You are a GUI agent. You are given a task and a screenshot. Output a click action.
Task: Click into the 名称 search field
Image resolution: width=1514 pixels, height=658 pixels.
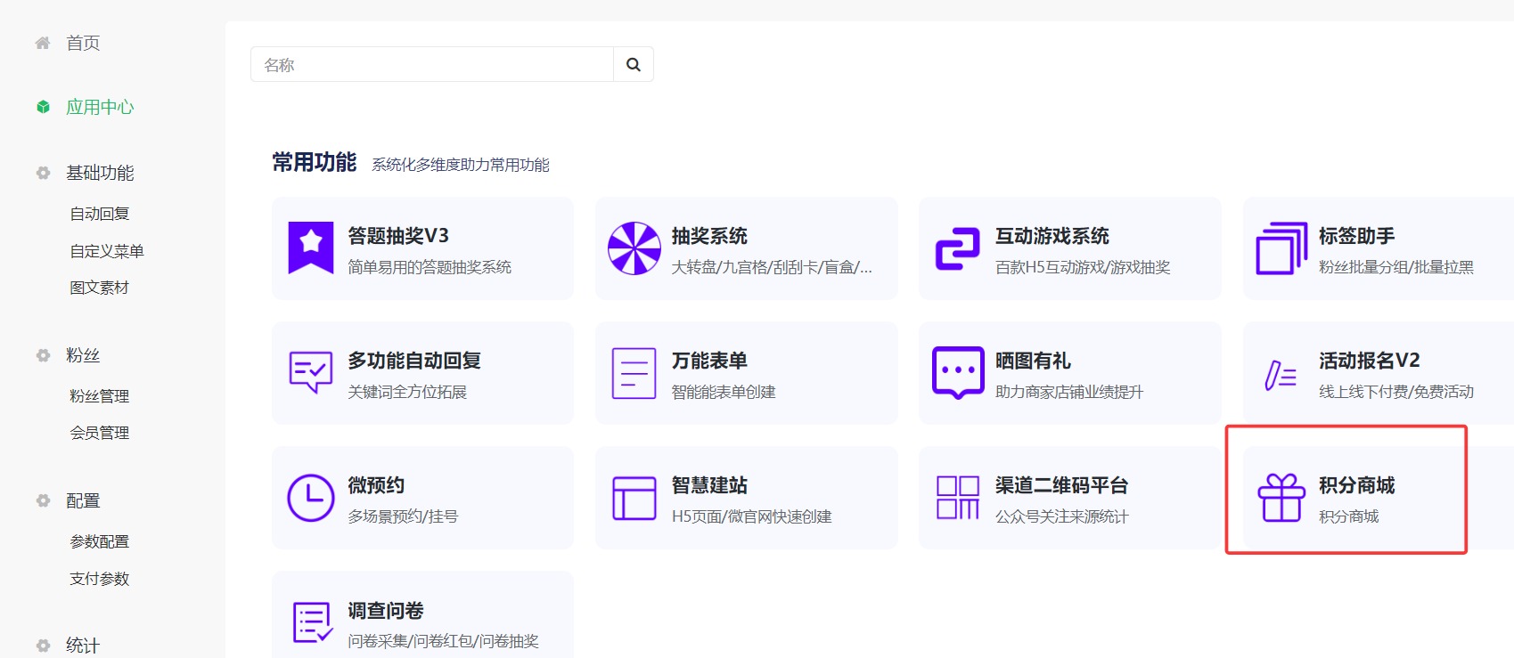click(432, 65)
